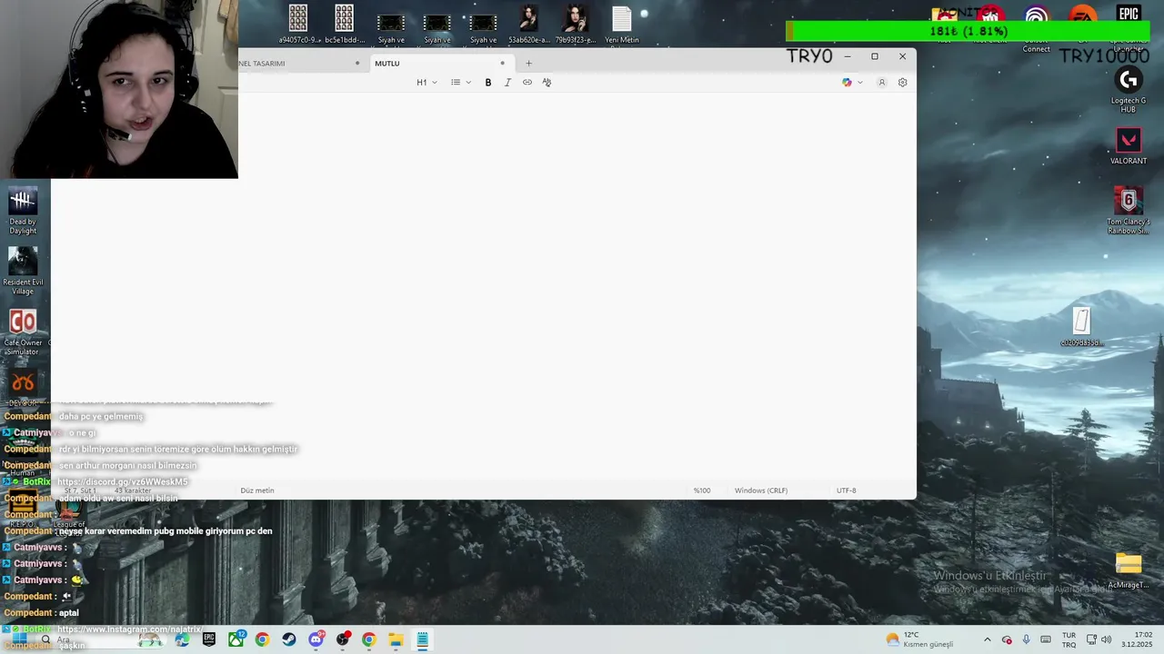Open the H1 heading style dropdown
The image size is (1164, 654).
click(x=426, y=83)
